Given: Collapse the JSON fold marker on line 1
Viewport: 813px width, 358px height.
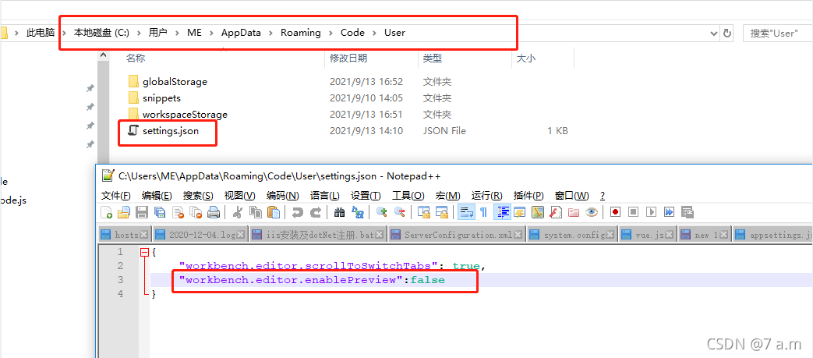Looking at the screenshot, I should (144, 252).
